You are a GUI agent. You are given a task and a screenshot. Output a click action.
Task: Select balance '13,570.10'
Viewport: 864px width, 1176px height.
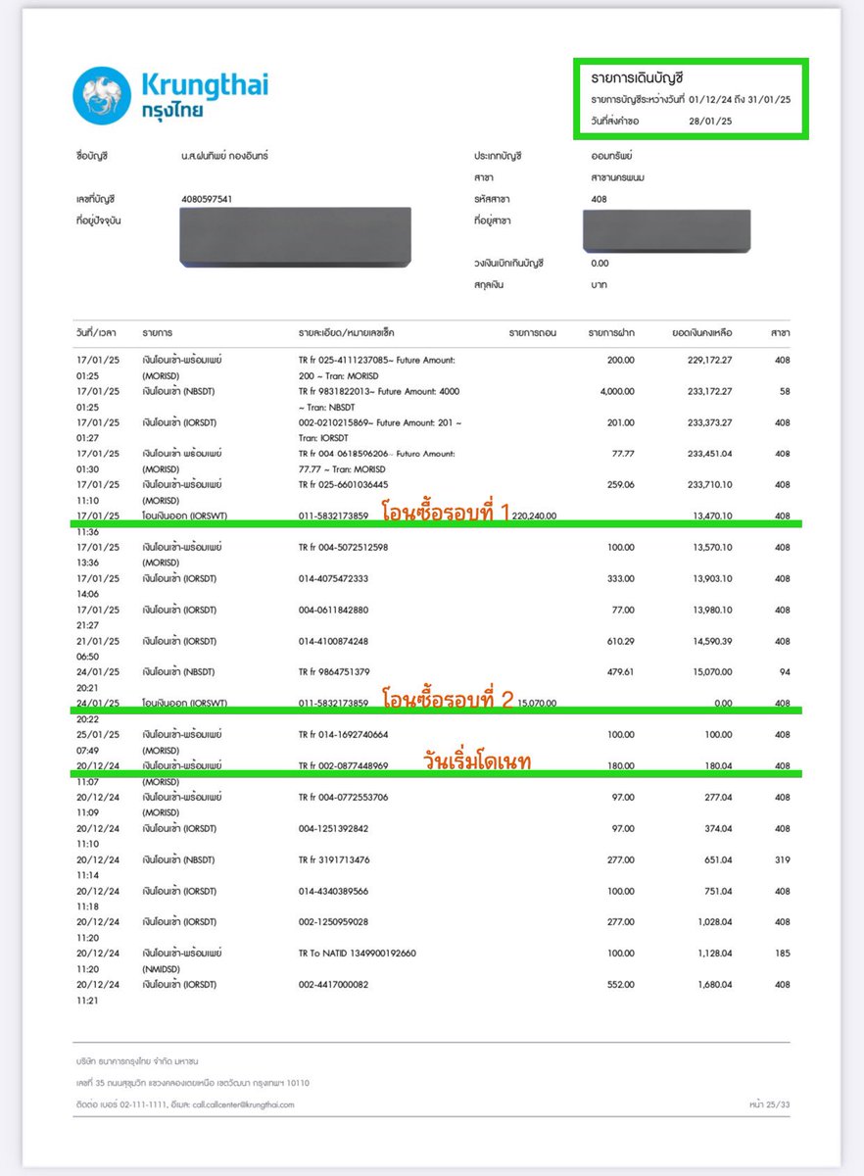(712, 547)
